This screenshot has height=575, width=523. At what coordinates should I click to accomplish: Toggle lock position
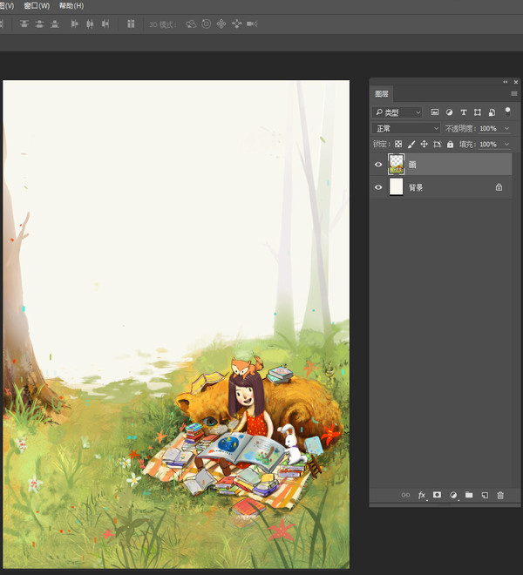click(x=424, y=144)
